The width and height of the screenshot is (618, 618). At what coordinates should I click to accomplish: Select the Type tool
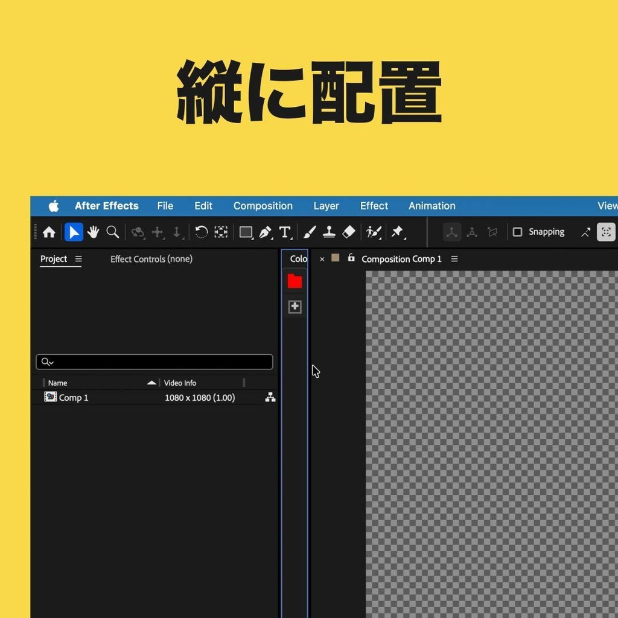tap(285, 232)
